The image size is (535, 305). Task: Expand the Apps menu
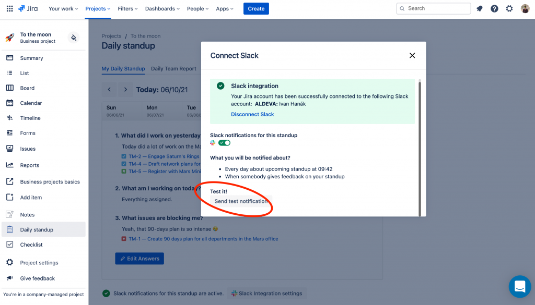(225, 8)
